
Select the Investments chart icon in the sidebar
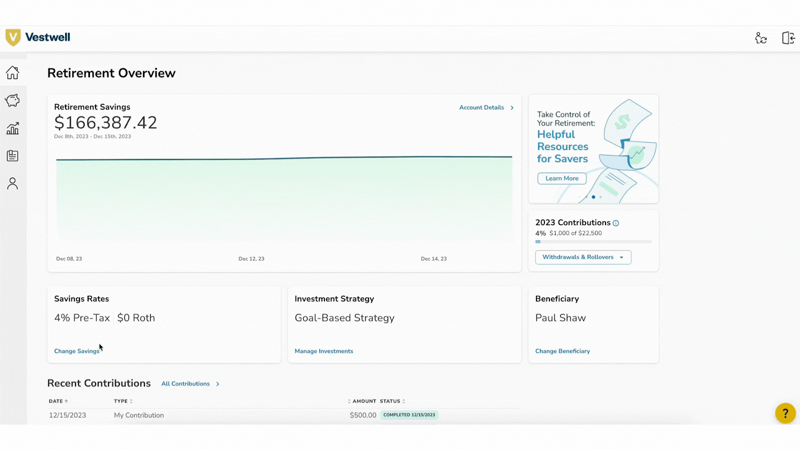(x=12, y=128)
